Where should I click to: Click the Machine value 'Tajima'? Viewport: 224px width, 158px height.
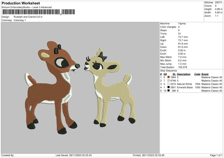[182, 23]
